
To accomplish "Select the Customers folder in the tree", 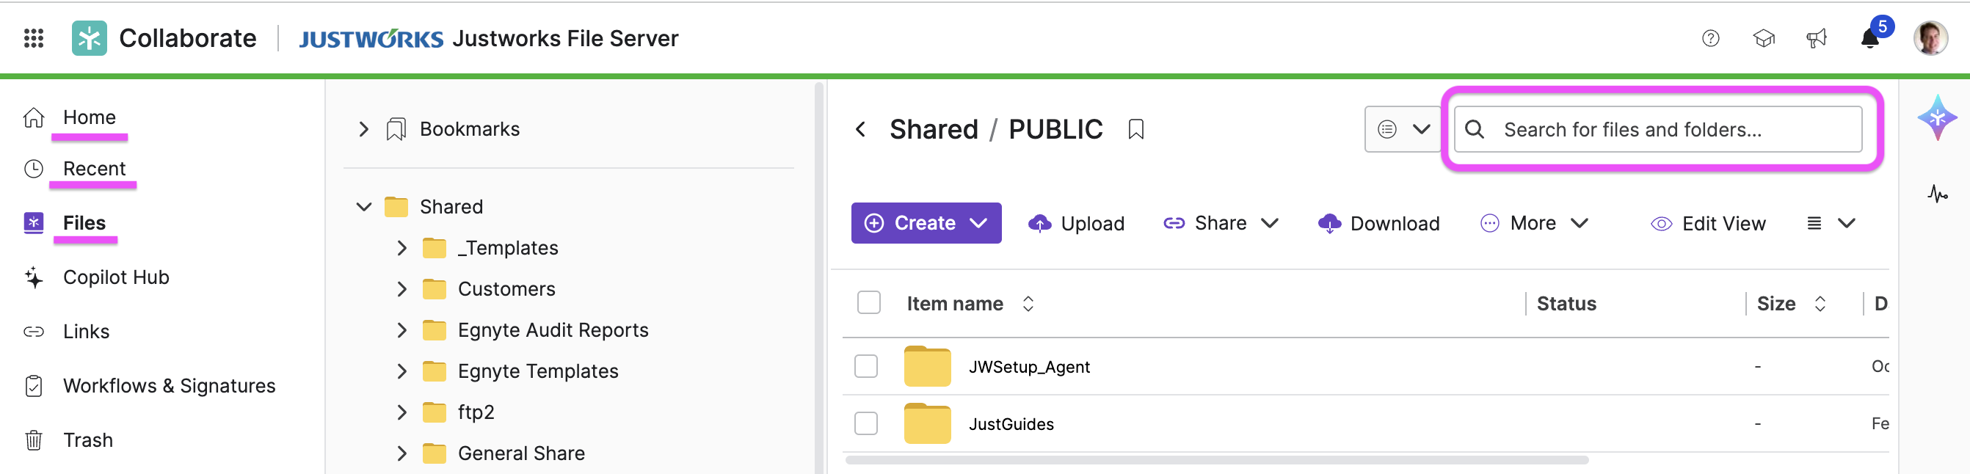I will tap(506, 289).
